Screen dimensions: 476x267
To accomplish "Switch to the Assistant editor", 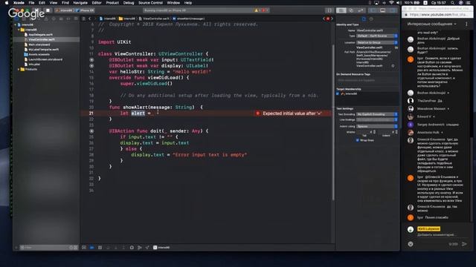I will (351, 10).
